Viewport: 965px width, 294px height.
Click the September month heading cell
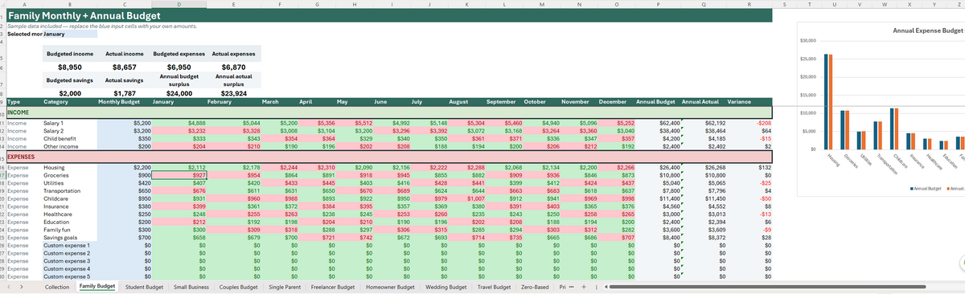(503, 103)
